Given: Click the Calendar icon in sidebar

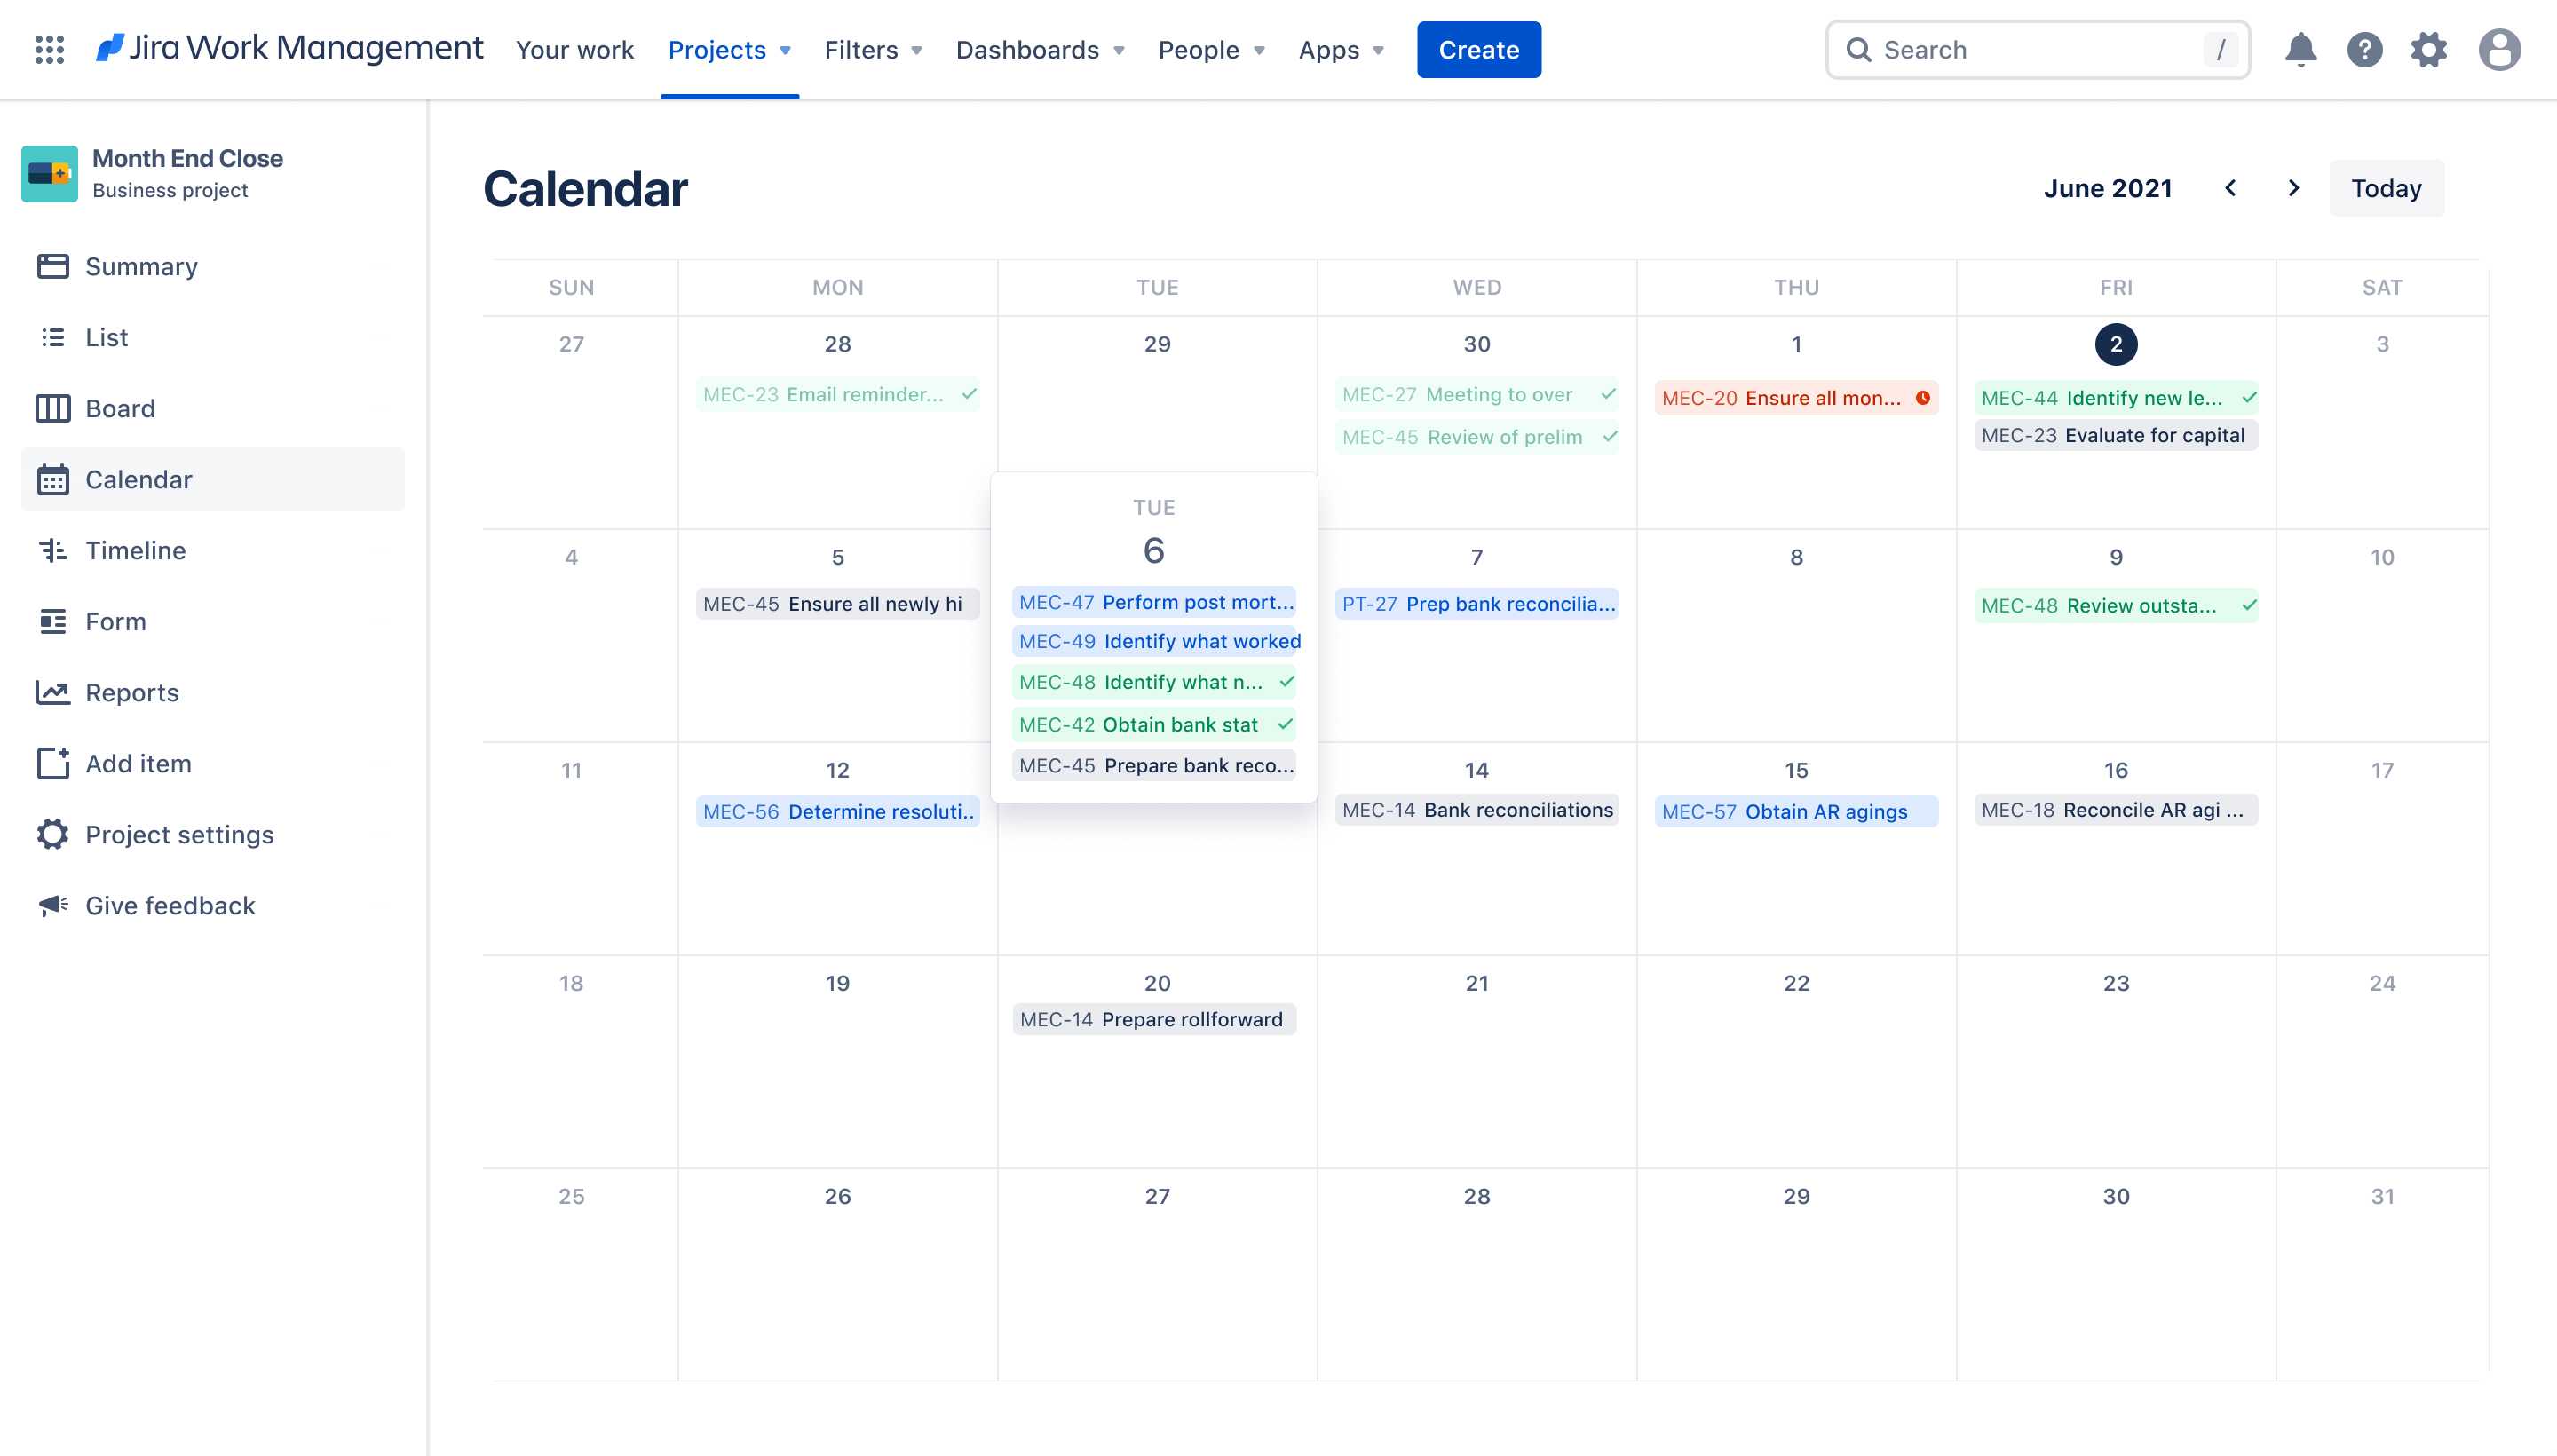Looking at the screenshot, I should [52, 479].
